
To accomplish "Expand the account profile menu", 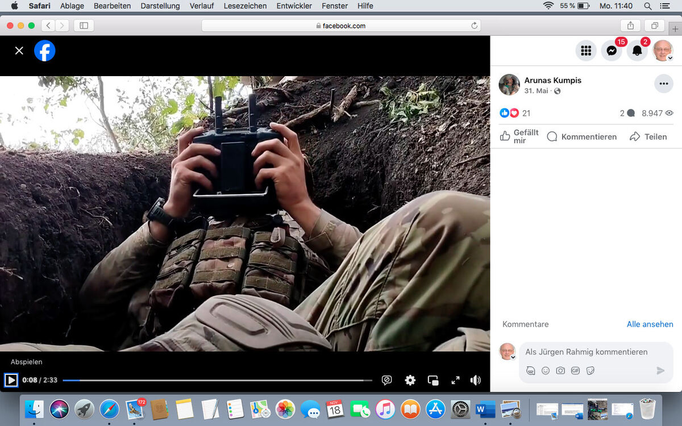I will coord(663,51).
